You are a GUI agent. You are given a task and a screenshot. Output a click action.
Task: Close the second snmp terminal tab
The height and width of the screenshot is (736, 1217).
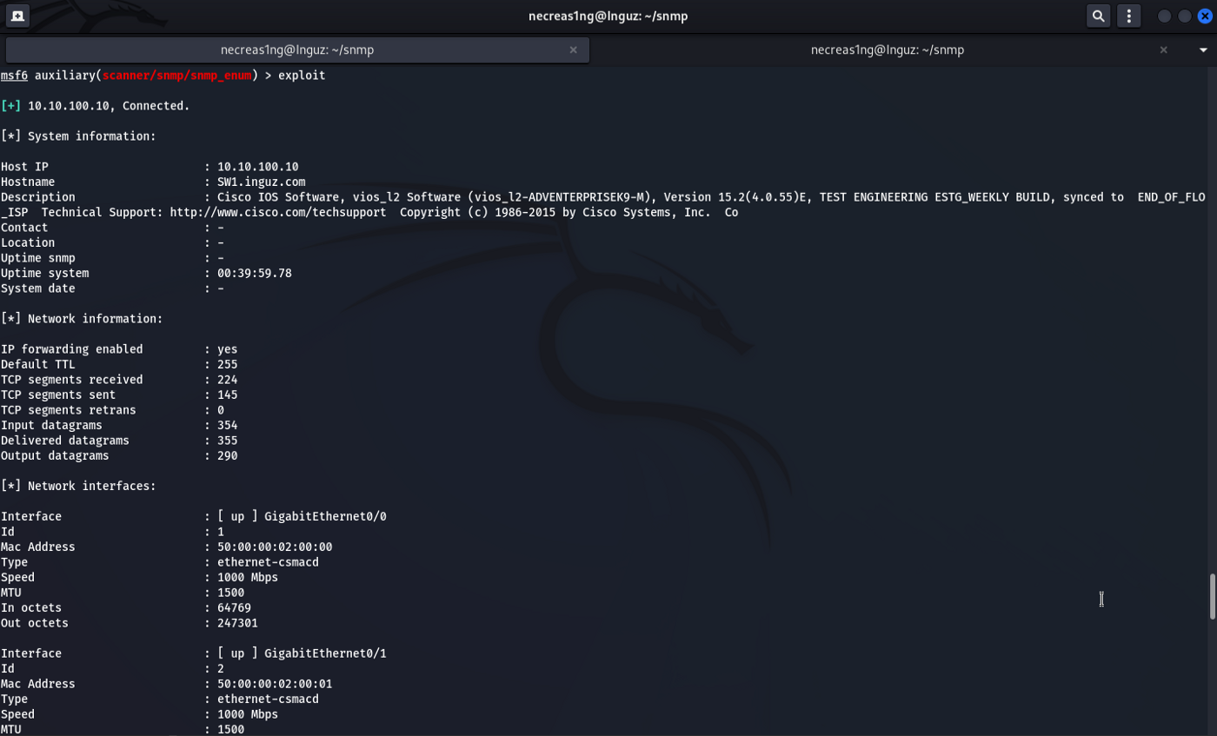(1163, 50)
